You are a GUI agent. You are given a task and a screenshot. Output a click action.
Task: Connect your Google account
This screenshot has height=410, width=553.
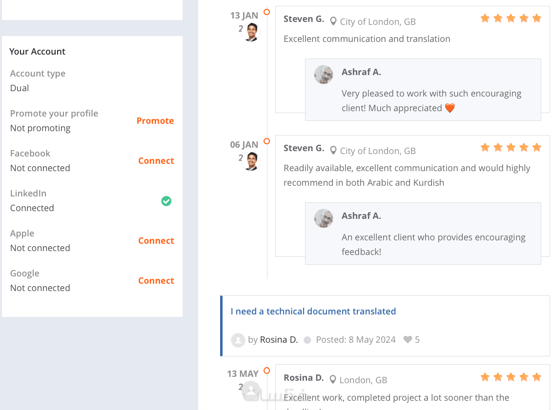156,281
